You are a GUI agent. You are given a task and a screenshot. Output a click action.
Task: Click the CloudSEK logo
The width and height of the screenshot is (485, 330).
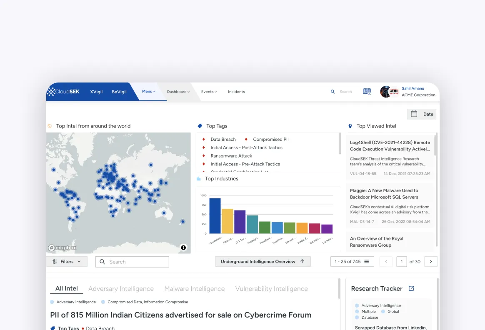[63, 92]
